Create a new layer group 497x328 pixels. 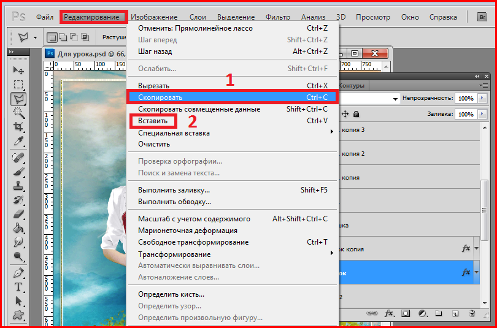[439, 313]
